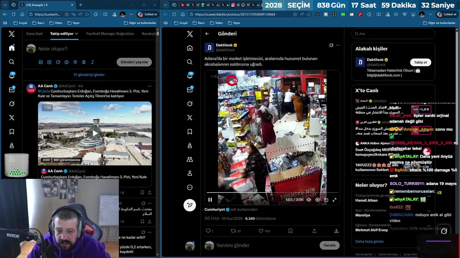Screen dimensions: 460x258
Task: Click the round compose post button in the right sidebar
Action: coord(190,205)
